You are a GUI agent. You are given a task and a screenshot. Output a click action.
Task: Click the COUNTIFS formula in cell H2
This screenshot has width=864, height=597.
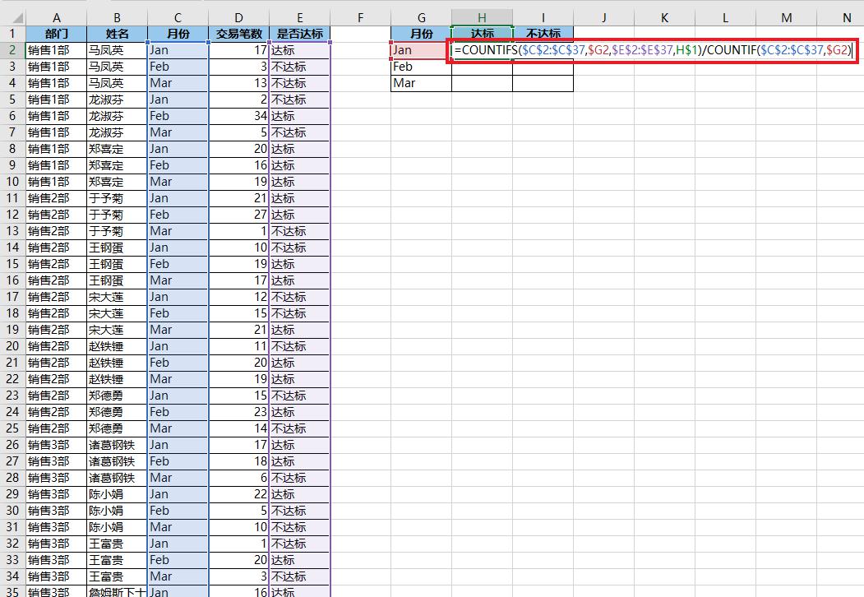653,50
